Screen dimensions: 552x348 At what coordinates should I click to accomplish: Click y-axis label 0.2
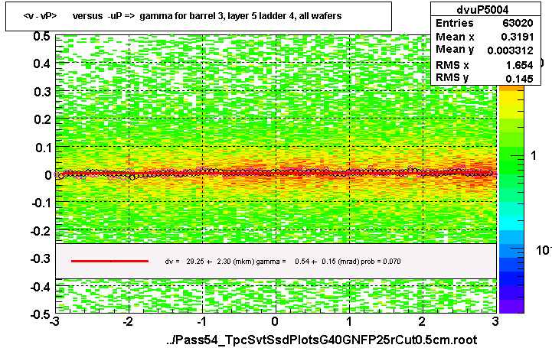(42, 119)
